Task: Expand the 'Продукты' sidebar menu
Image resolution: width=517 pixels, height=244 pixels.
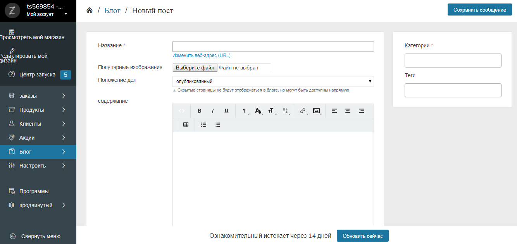Action: click(x=38, y=110)
